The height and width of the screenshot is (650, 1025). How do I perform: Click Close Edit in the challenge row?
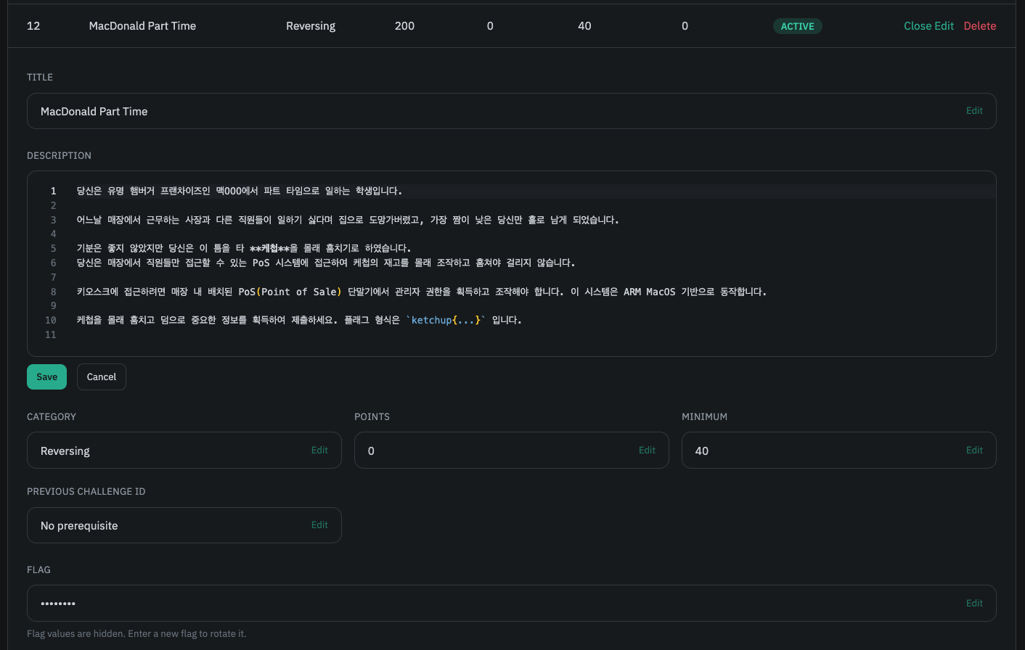928,25
